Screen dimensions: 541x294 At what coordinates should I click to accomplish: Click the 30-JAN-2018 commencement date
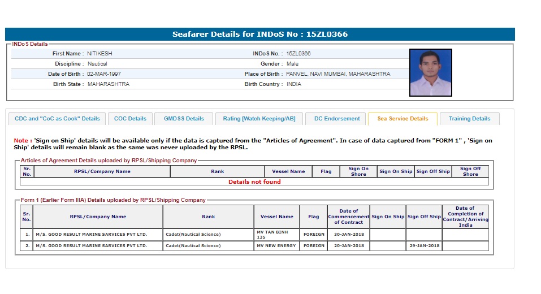coord(348,234)
